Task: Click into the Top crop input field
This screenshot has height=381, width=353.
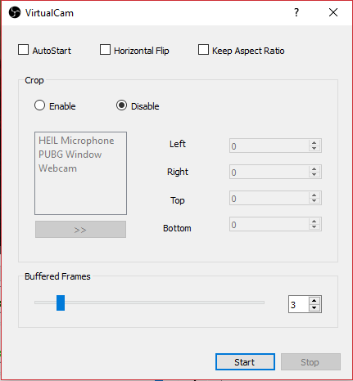Action: 269,198
